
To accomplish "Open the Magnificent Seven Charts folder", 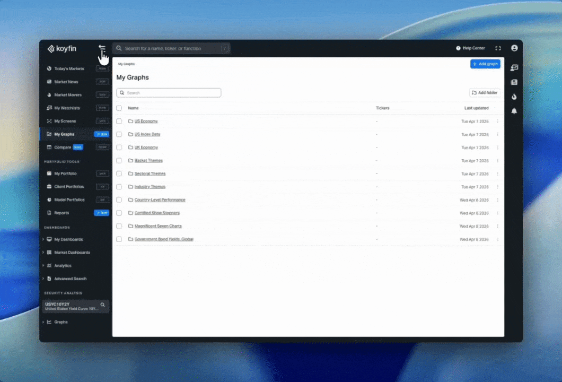I will point(158,226).
